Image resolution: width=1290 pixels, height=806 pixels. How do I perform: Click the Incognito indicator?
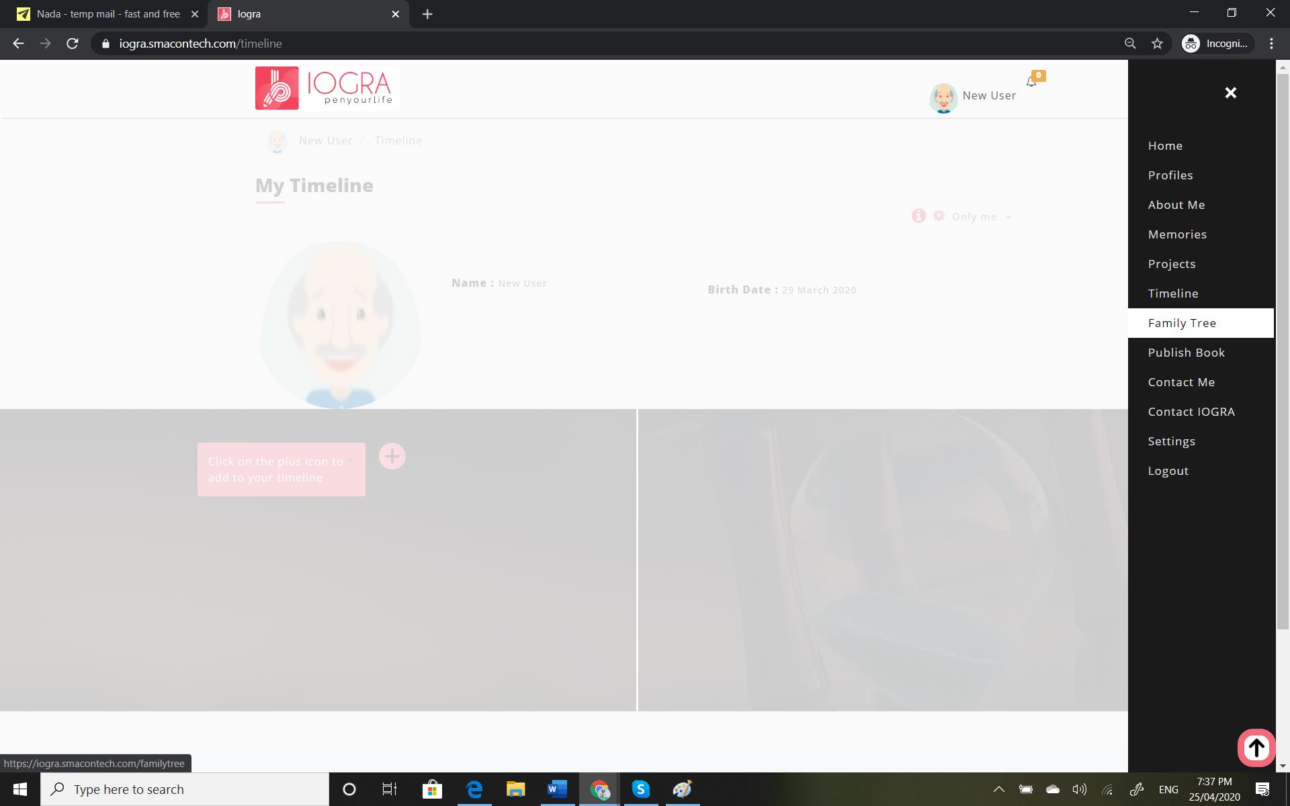click(x=1217, y=44)
